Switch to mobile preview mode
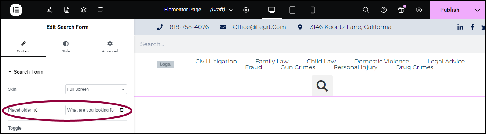The width and height of the screenshot is (486, 134). point(313,10)
